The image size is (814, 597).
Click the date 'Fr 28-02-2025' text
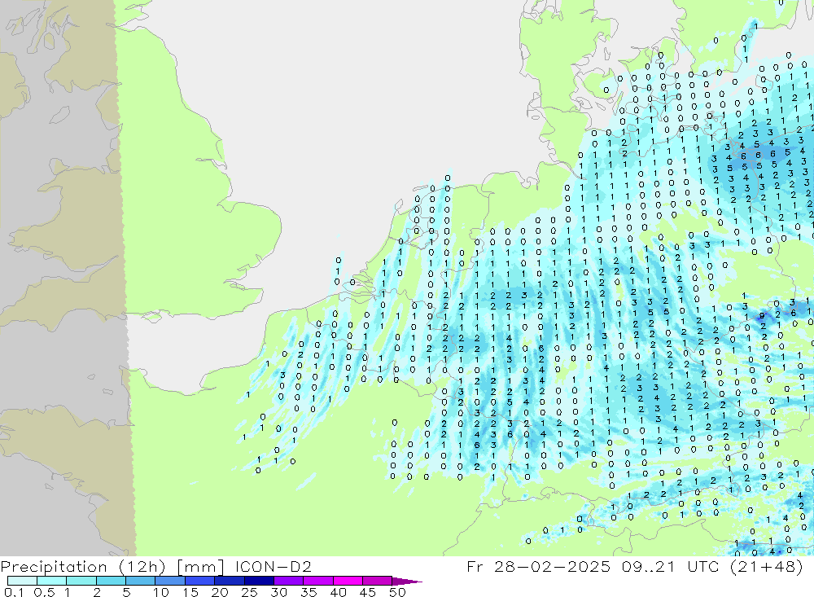(x=538, y=566)
